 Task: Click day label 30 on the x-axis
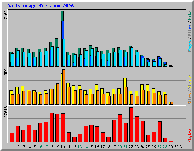tap(176, 147)
